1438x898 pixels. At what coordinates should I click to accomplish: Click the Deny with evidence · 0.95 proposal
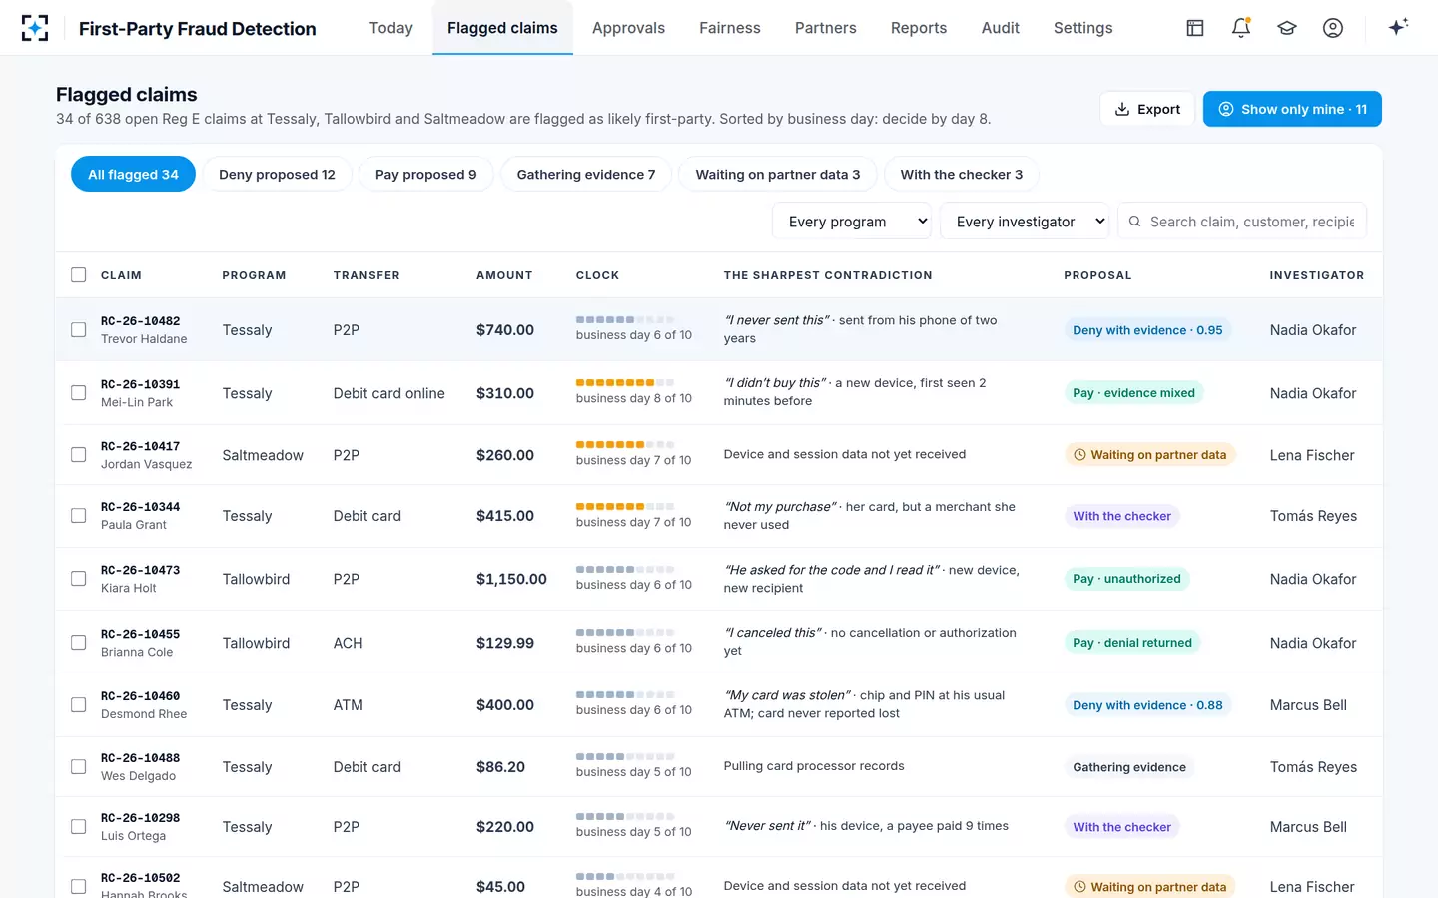(1147, 330)
